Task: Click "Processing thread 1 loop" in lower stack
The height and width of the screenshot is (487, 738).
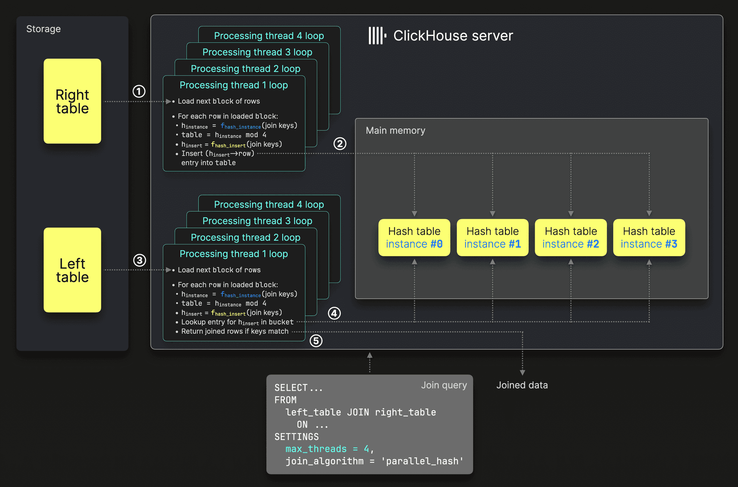Action: tap(234, 254)
